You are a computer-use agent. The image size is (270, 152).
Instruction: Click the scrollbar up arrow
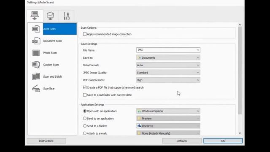point(240,25)
